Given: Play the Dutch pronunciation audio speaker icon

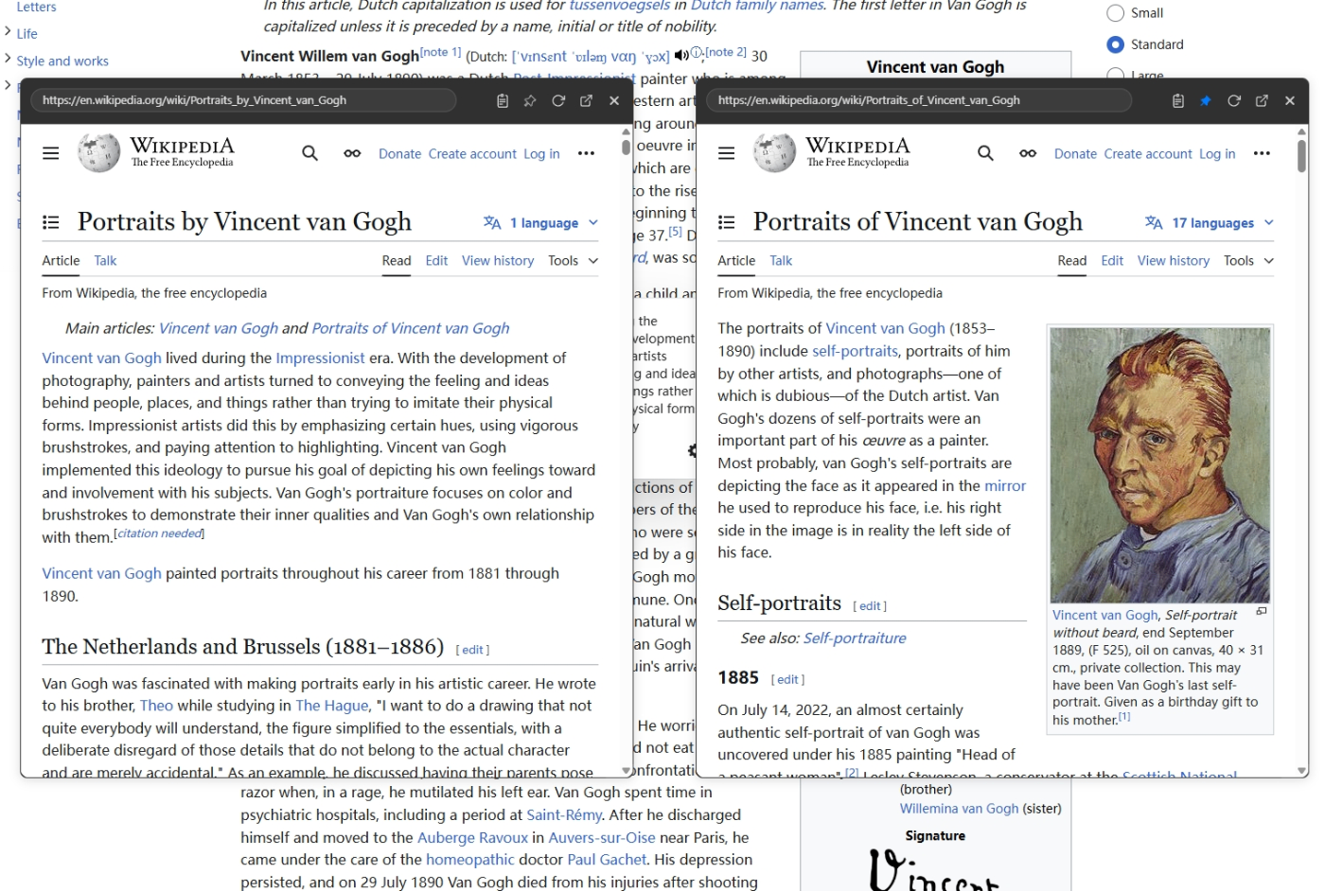Looking at the screenshot, I should coord(680,55).
